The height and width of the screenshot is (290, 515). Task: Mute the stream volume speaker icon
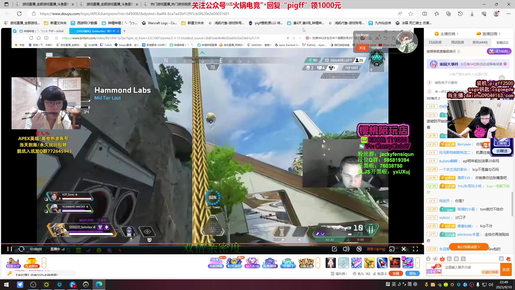point(346,249)
